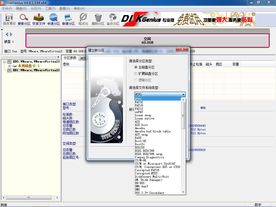
Task: Click the 备份分区 (Backup partition) toolbar icon
Action: [x=113, y=19]
